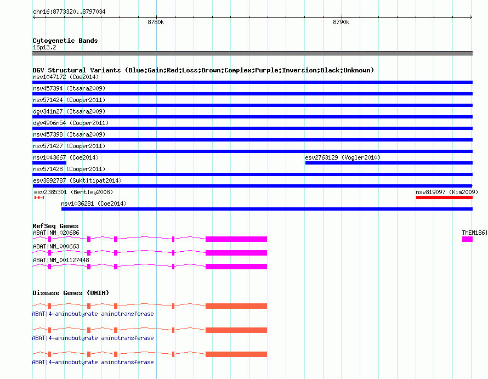Select the nsv457394 (Itsara2009) variant label
The image size is (488, 379).
click(x=69, y=88)
